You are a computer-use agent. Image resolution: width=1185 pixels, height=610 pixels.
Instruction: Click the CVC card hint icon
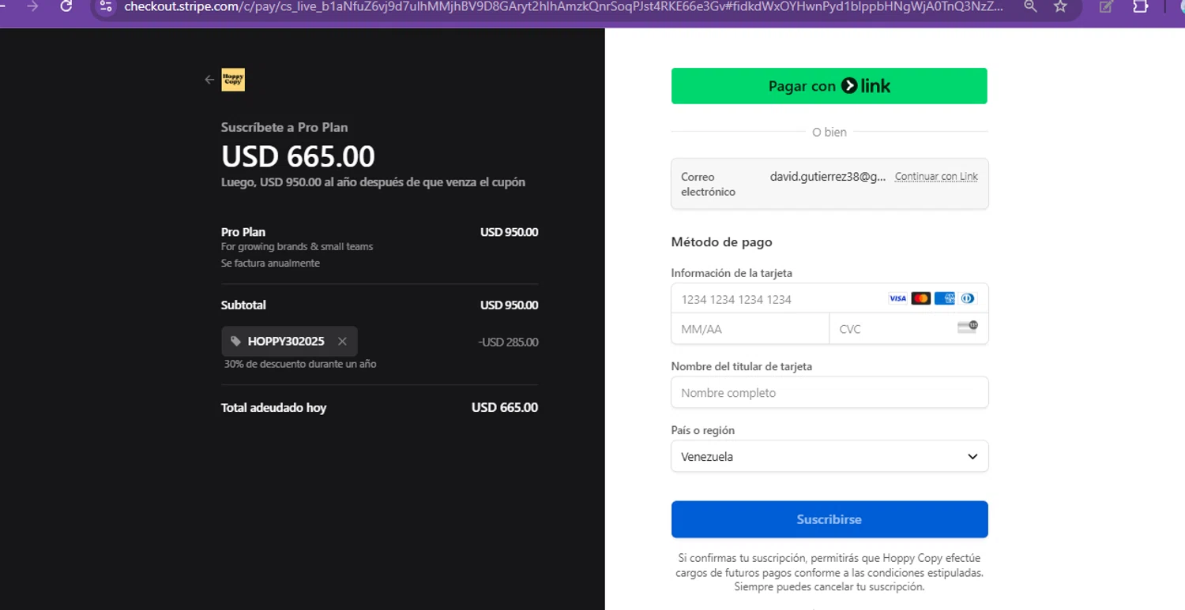pyautogui.click(x=967, y=327)
